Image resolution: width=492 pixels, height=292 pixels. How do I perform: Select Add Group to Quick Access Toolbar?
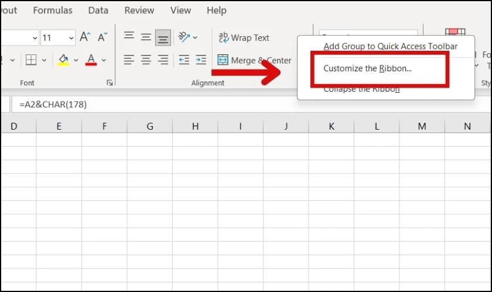390,46
